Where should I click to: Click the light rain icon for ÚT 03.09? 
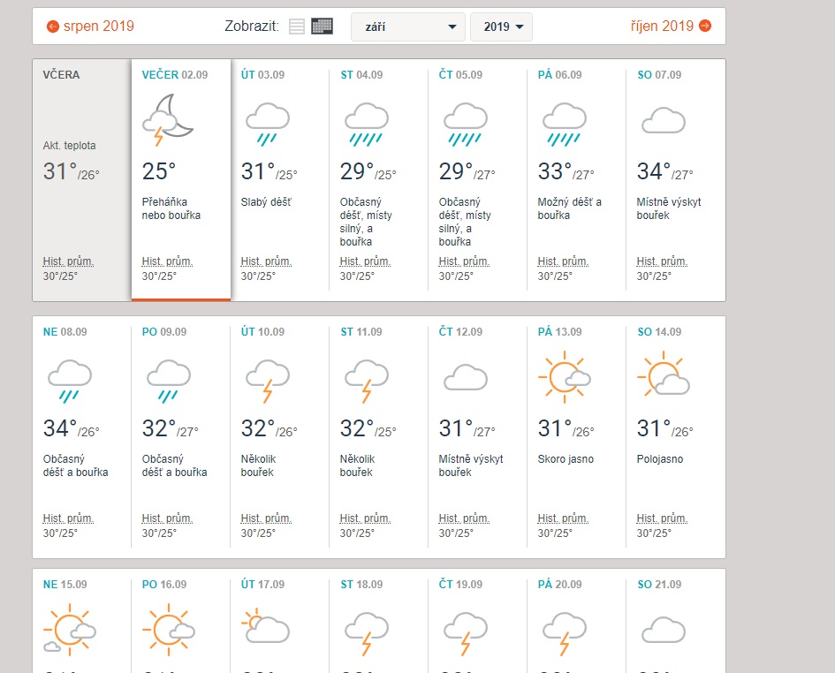pos(268,122)
